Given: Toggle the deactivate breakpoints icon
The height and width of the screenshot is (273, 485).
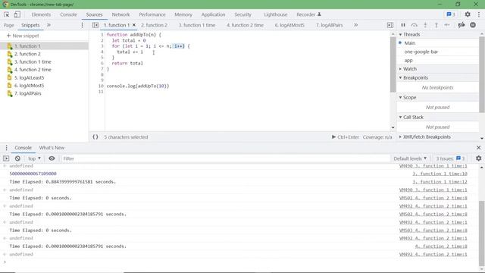Looking at the screenshot, I should coord(462,25).
